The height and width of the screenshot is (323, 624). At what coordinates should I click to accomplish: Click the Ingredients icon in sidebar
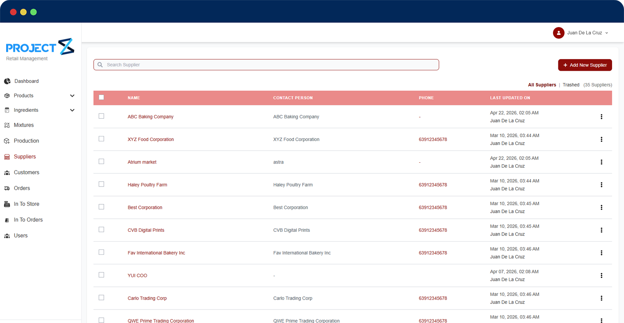(x=7, y=110)
